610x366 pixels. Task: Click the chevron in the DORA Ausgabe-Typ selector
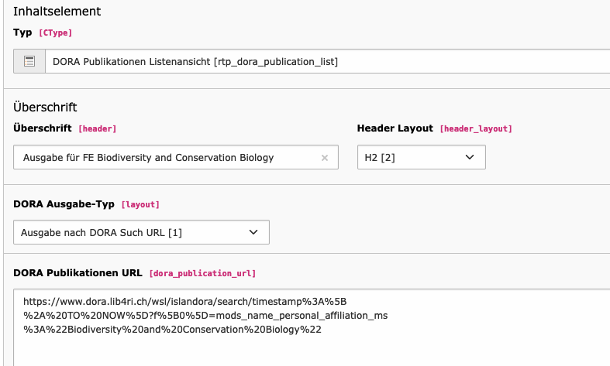click(253, 232)
